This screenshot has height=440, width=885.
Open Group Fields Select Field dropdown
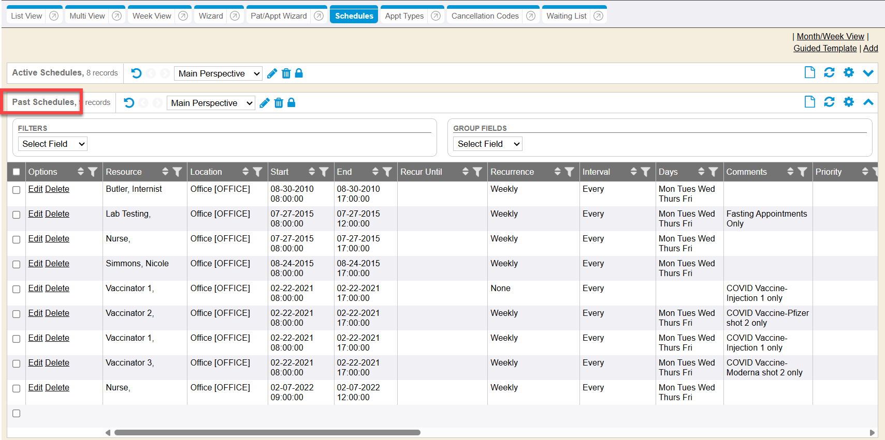487,144
